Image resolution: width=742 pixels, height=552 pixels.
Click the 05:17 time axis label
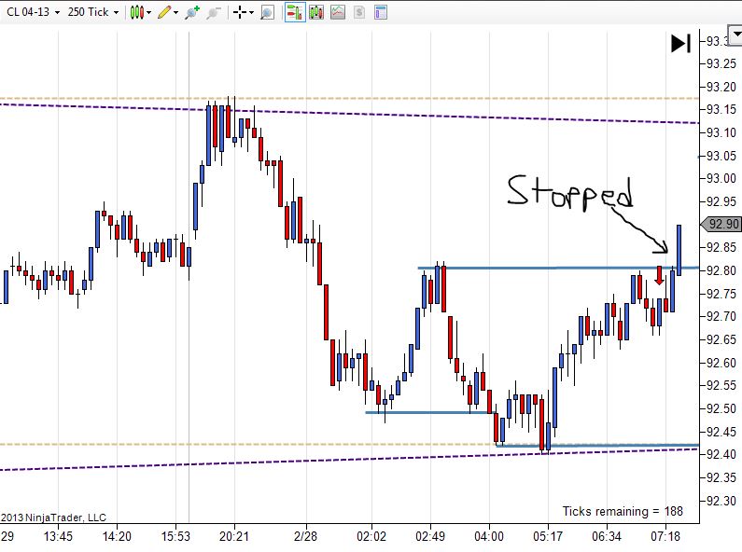(x=548, y=537)
